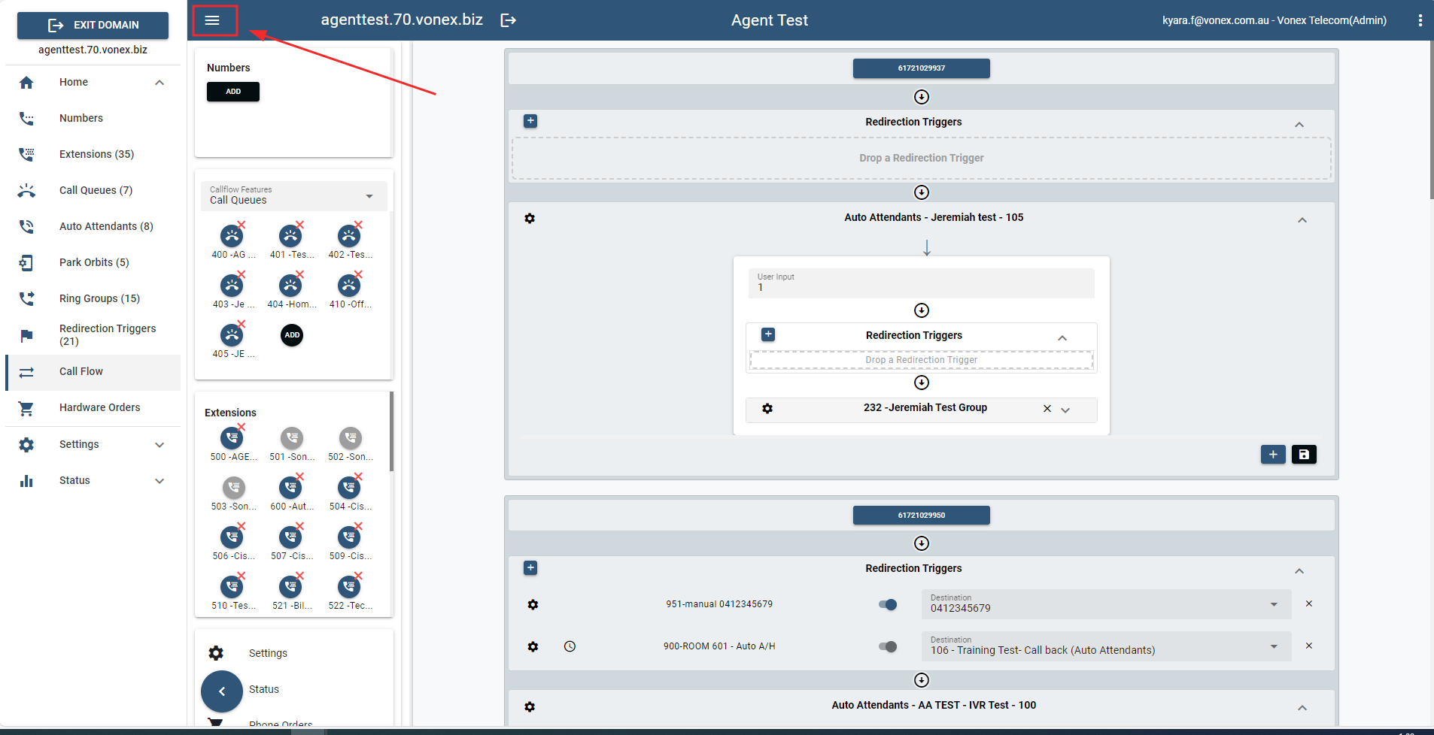Click the save icon in the call flow
Screen dimensions: 1434x735
click(x=1303, y=454)
